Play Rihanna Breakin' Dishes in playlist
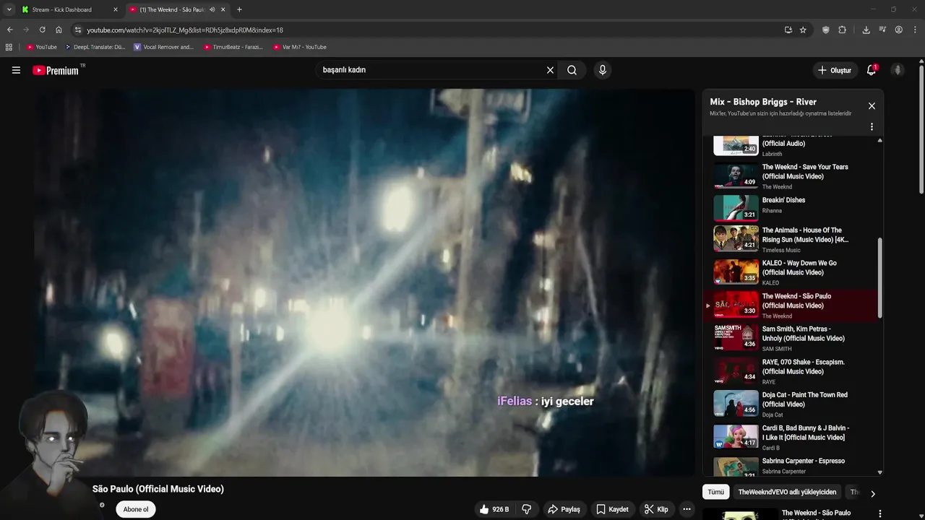 point(791,208)
